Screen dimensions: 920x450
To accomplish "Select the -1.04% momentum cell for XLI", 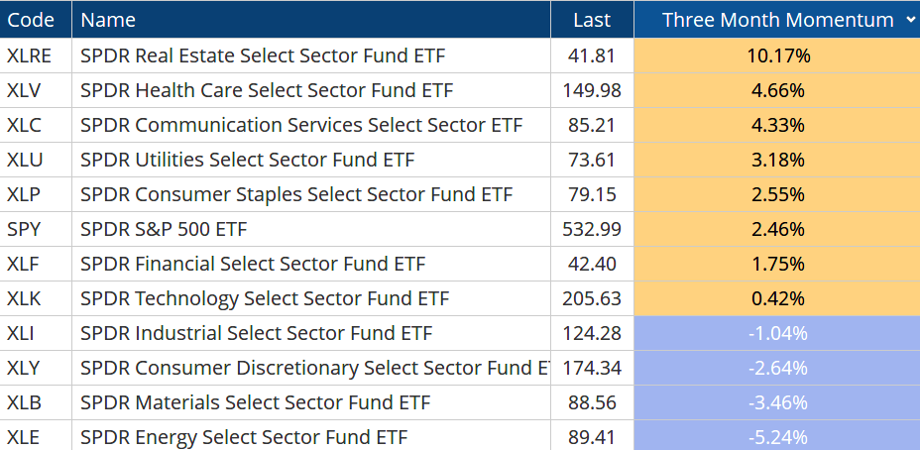I will click(778, 333).
